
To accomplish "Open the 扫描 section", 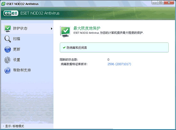I will click(27, 39).
